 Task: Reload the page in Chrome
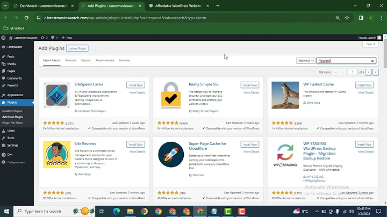click(x=26, y=18)
